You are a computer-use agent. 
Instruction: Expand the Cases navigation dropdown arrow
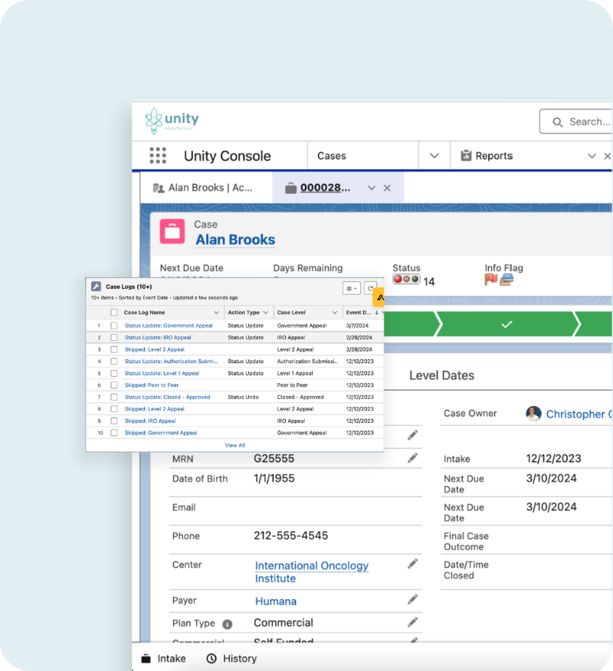(434, 155)
